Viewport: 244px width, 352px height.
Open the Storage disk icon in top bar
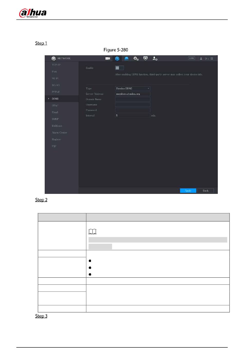coord(127,59)
